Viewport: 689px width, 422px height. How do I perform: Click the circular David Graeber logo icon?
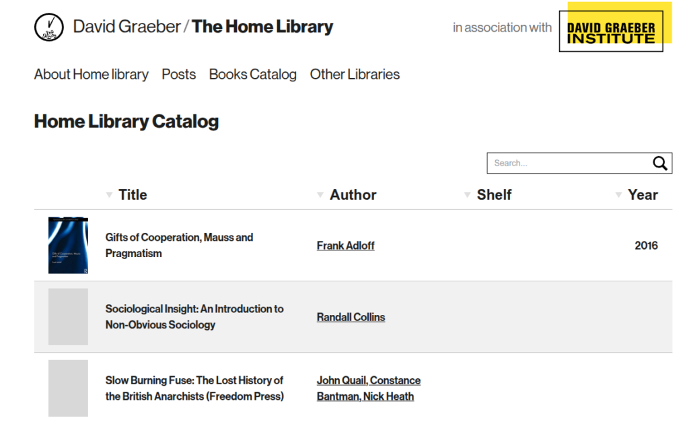(48, 27)
